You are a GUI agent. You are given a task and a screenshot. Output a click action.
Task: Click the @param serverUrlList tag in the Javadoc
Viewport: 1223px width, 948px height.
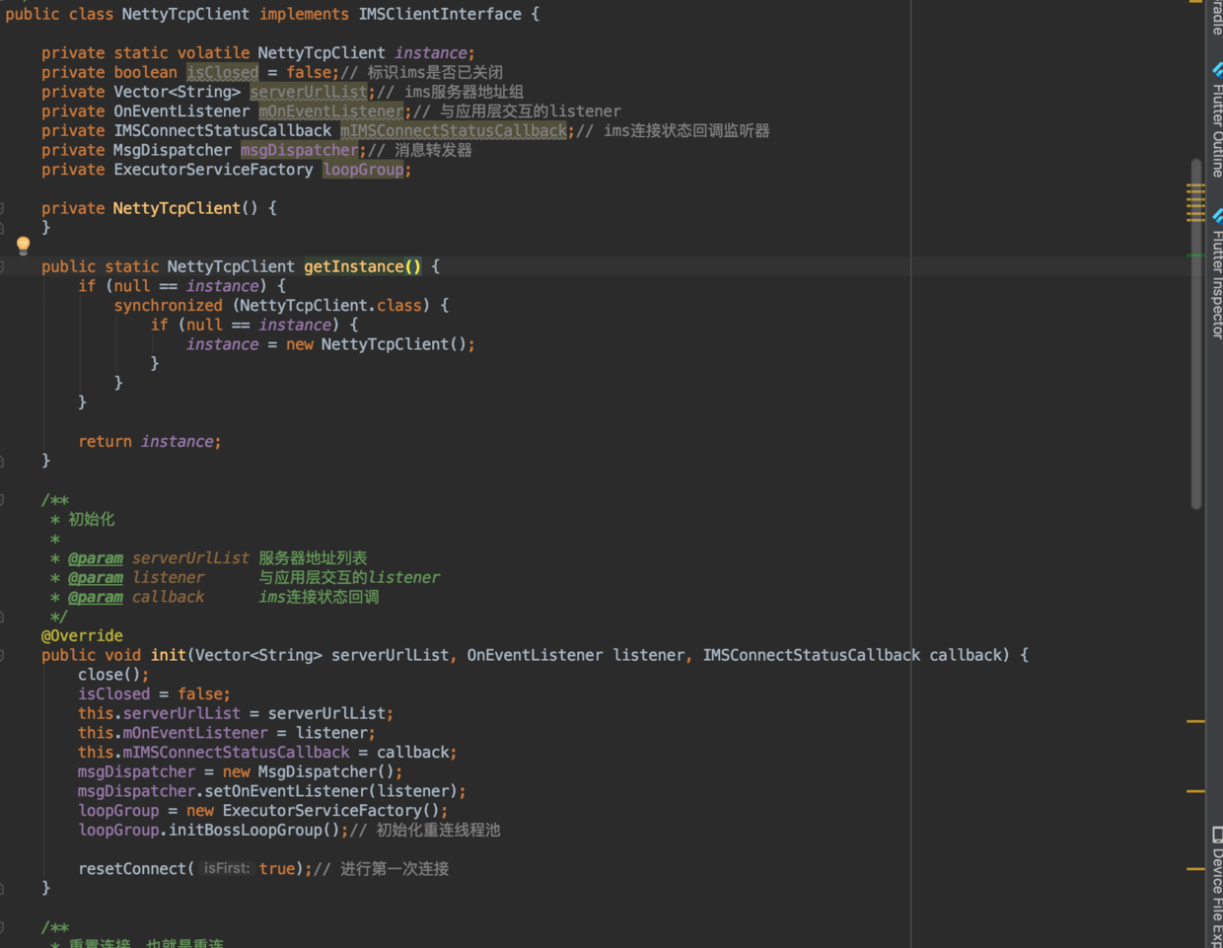96,557
